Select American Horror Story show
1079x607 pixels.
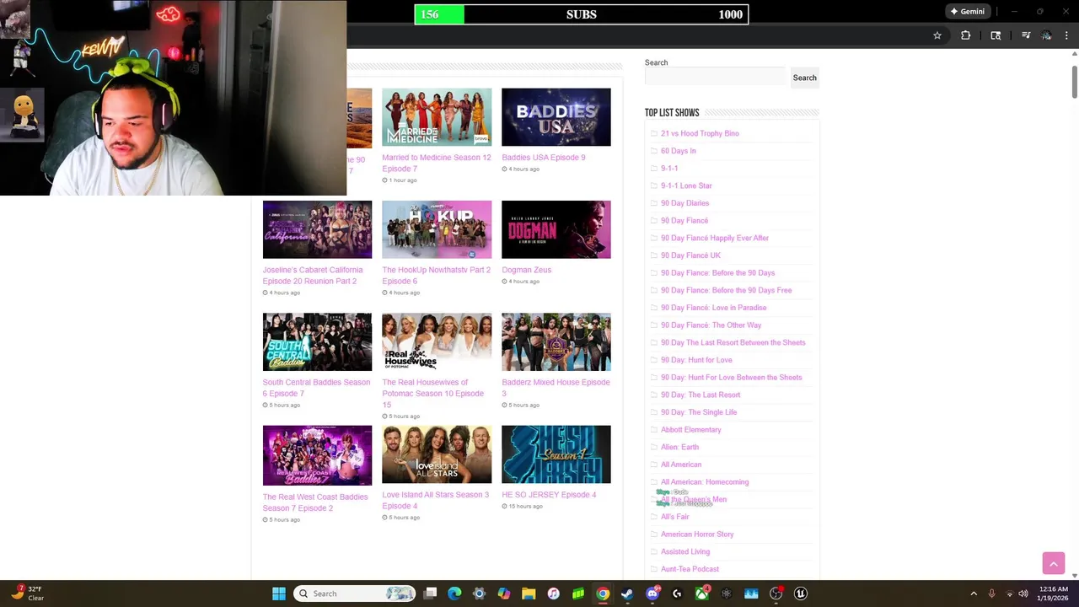(697, 534)
